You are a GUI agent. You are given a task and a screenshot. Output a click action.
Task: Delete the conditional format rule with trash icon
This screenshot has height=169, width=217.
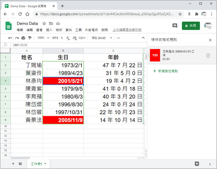[208, 56]
